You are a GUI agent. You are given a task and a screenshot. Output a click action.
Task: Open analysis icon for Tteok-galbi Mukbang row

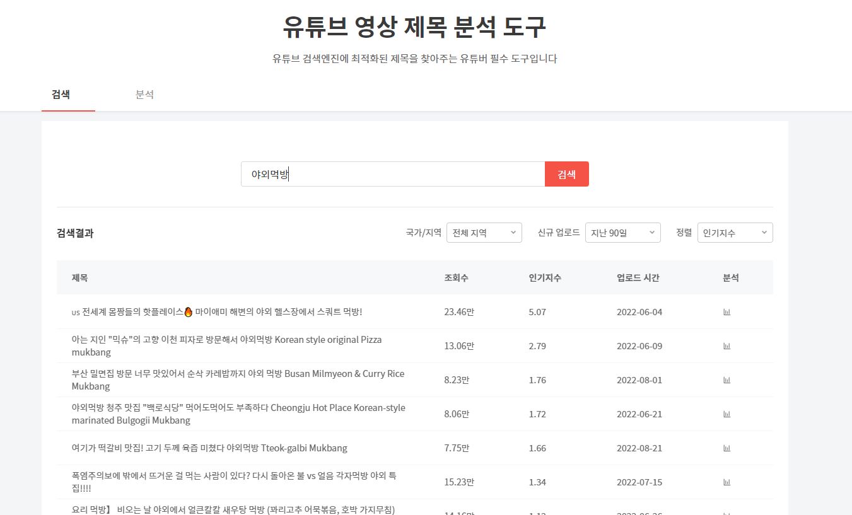(x=727, y=448)
